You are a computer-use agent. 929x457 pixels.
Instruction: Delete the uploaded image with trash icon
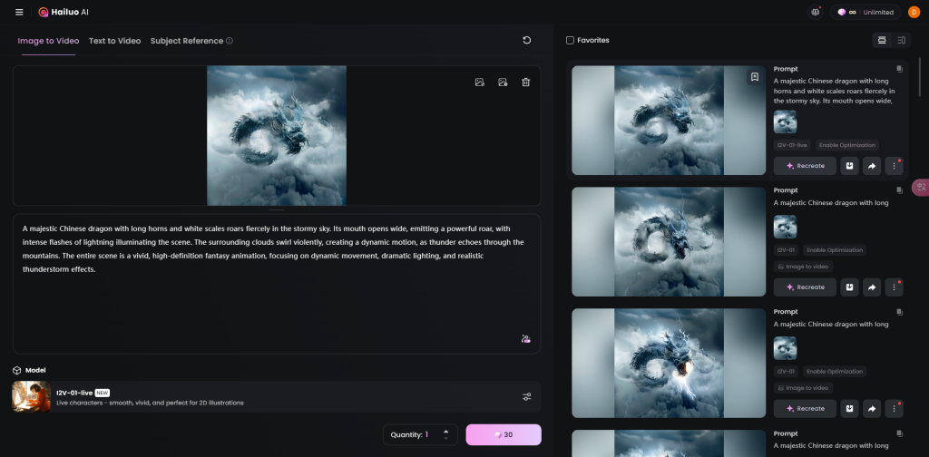tap(525, 83)
